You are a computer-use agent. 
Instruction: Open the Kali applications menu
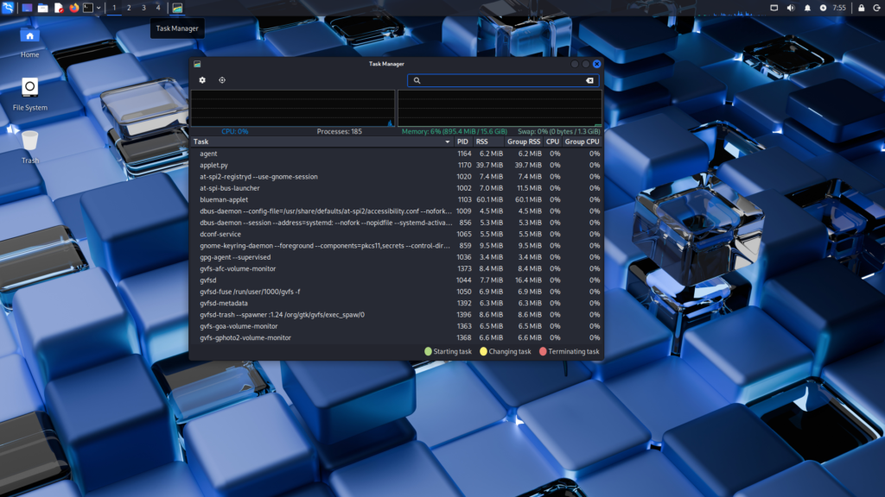coord(8,8)
